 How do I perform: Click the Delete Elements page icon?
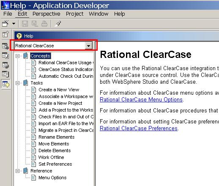(x=33, y=150)
